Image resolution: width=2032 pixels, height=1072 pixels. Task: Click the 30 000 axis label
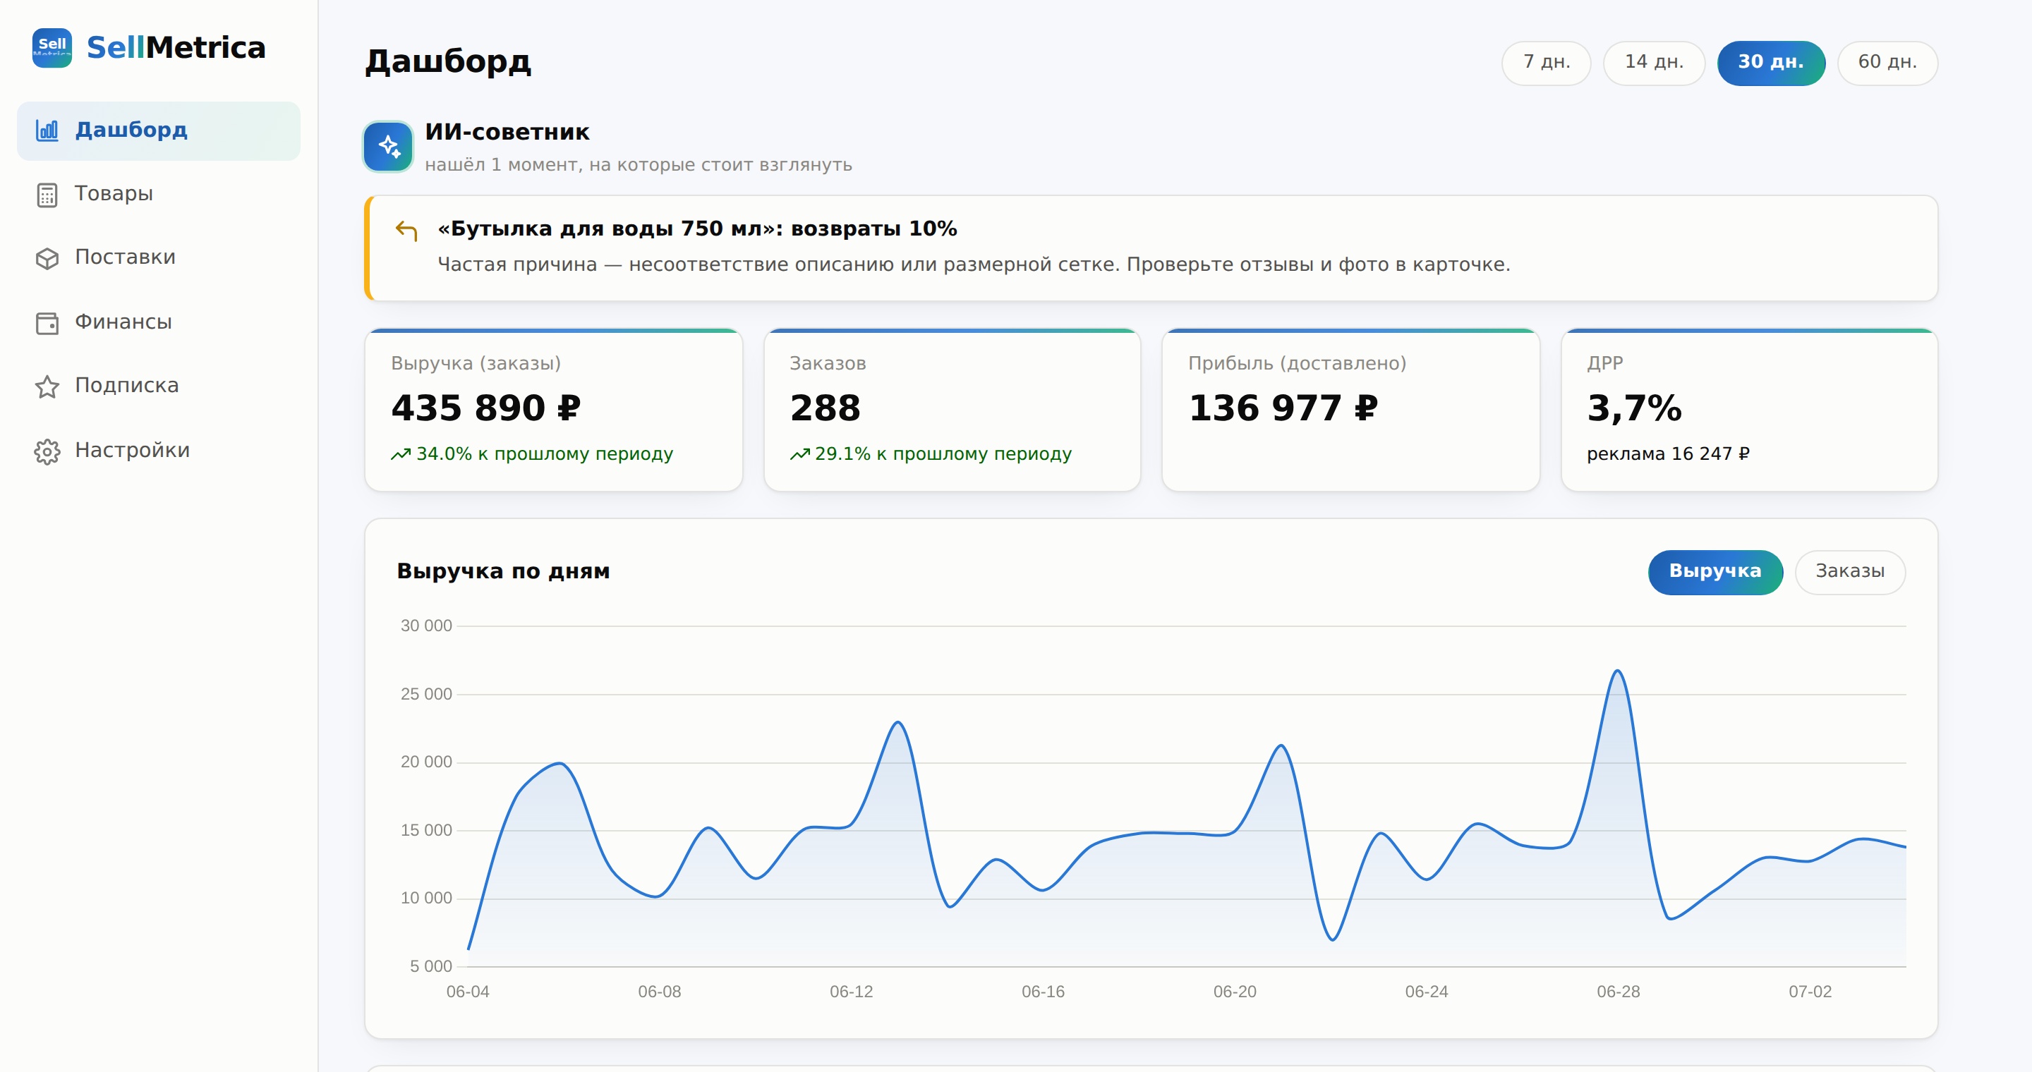pos(426,626)
